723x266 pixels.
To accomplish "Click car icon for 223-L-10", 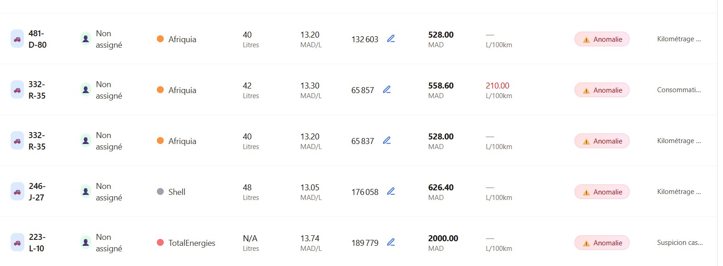I will 17,243.
